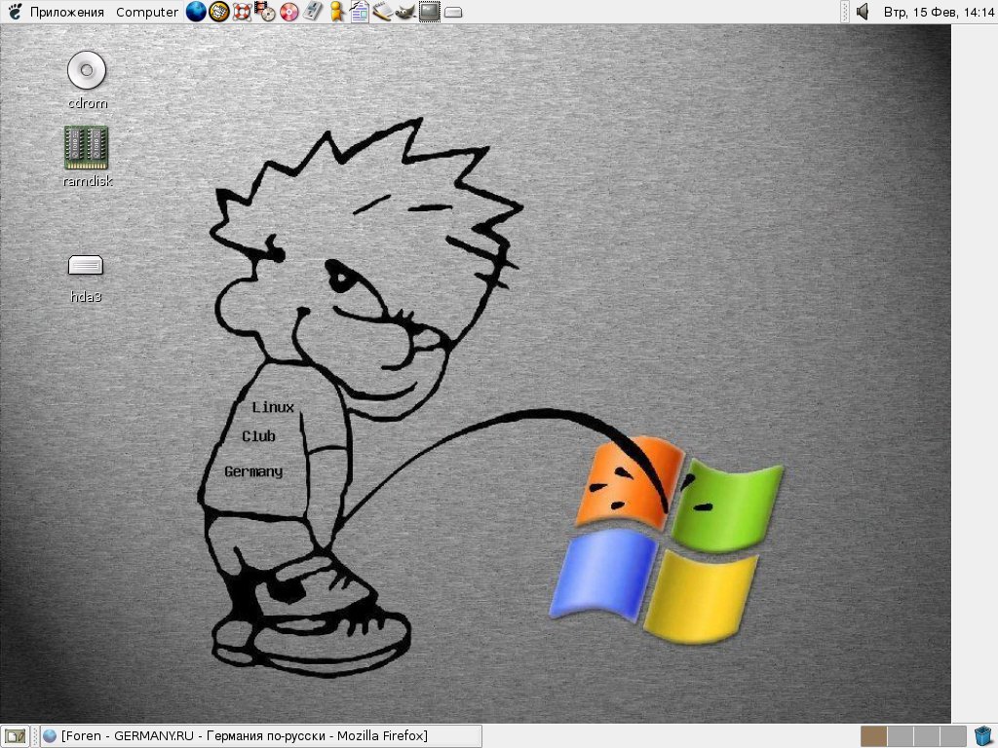Open the grey remote control launcher
Viewport: 998px width, 748px height.
click(313, 12)
